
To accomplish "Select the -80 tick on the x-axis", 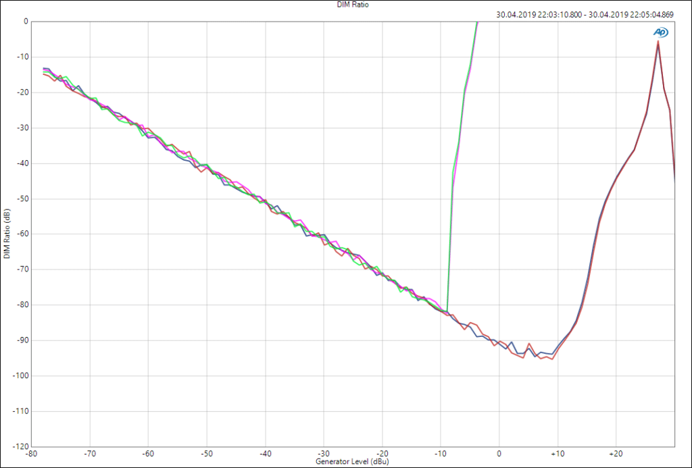I will click(x=31, y=453).
